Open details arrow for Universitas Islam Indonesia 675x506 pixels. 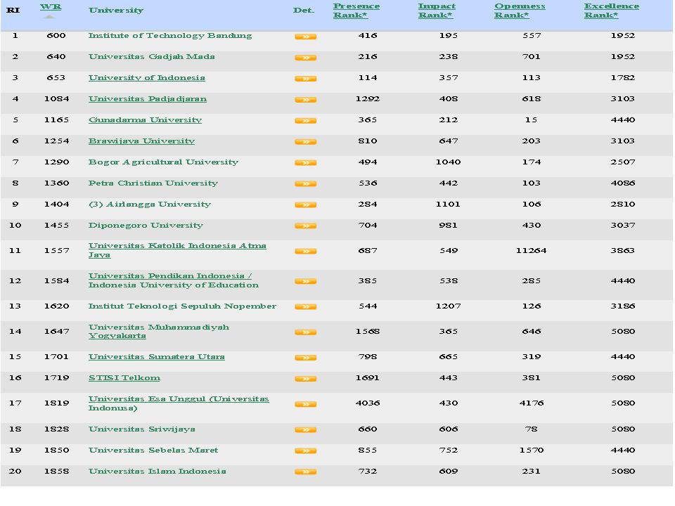point(305,472)
